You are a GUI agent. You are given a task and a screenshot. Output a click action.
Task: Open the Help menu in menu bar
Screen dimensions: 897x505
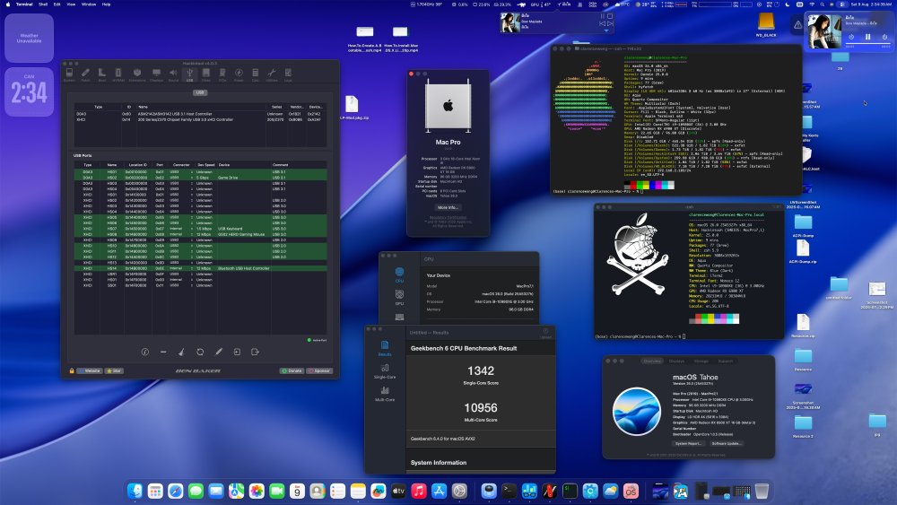107,4
